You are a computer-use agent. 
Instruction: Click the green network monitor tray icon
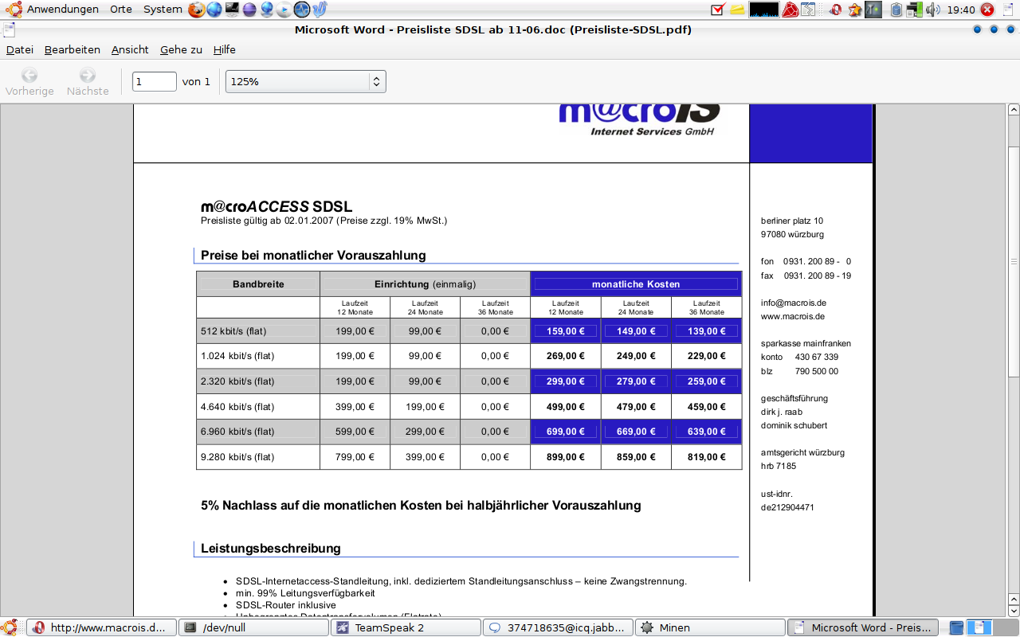(x=914, y=10)
